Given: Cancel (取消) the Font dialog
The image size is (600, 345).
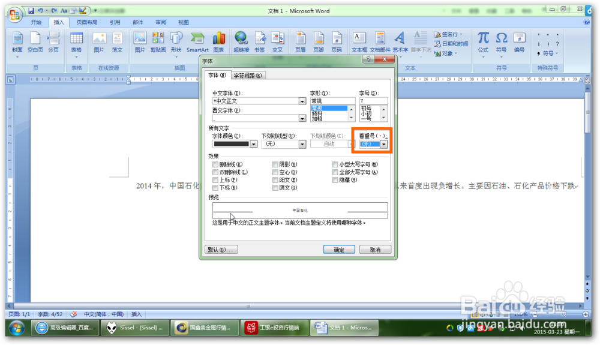Looking at the screenshot, I should pyautogui.click(x=375, y=250).
